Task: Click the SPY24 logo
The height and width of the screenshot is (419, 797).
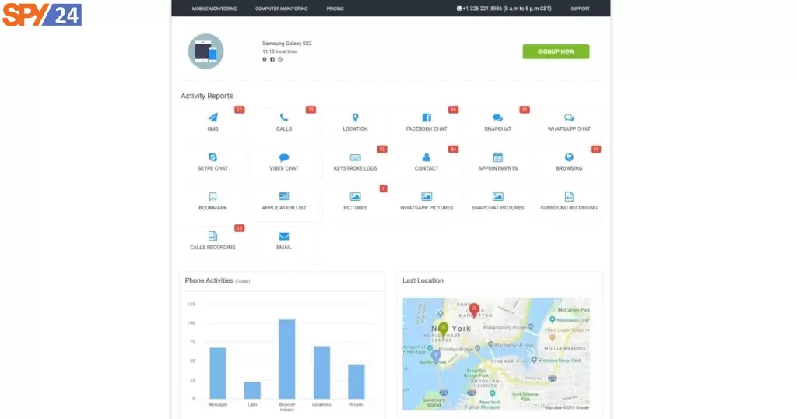Action: pos(42,15)
